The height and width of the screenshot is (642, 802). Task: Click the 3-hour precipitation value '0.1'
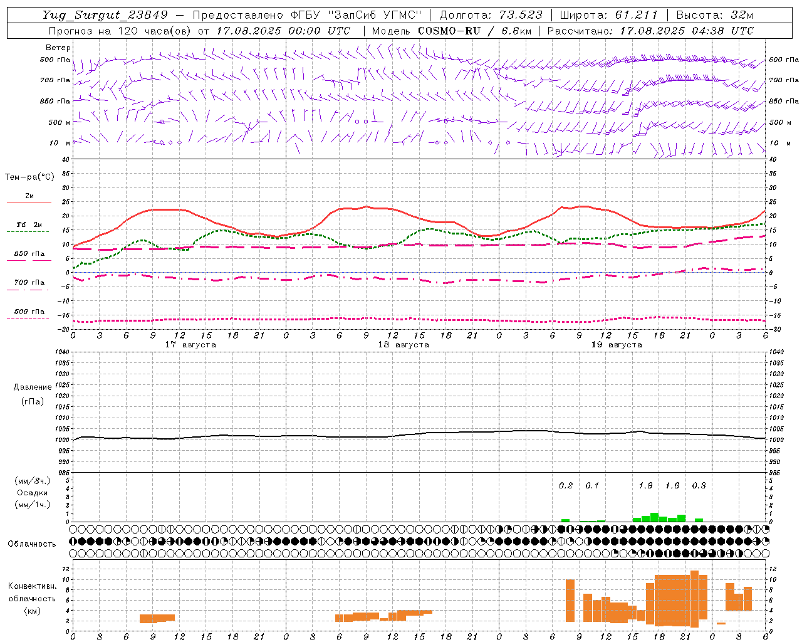592,485
